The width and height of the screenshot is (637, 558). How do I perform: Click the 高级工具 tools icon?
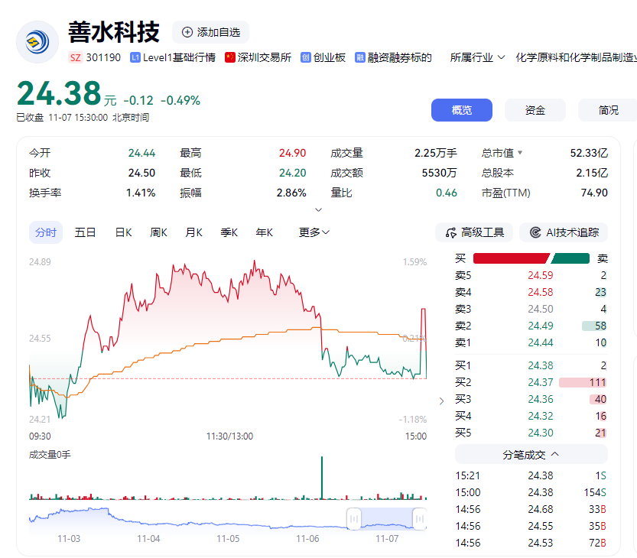(x=451, y=232)
